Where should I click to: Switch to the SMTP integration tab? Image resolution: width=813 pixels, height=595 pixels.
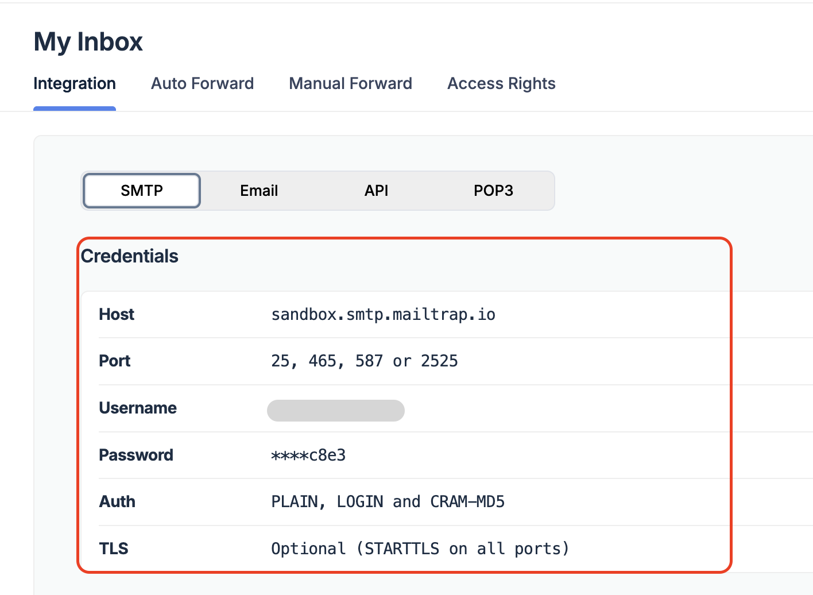[141, 190]
